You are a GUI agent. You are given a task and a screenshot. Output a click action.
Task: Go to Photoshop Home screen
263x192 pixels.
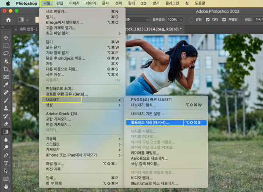[8, 20]
